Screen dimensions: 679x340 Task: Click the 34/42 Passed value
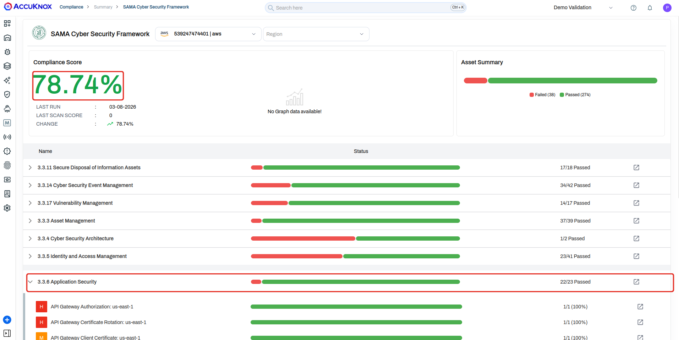coord(575,185)
